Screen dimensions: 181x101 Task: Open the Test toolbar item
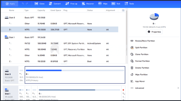(x=116, y=4)
